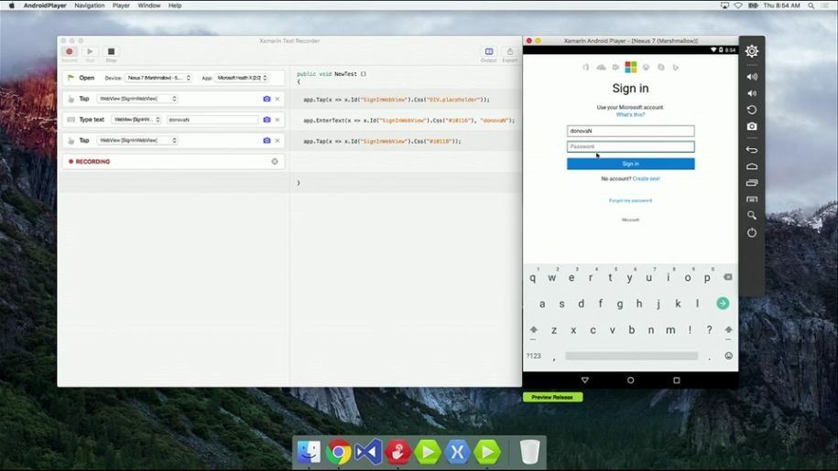Click the blue Sign in button

coord(630,164)
